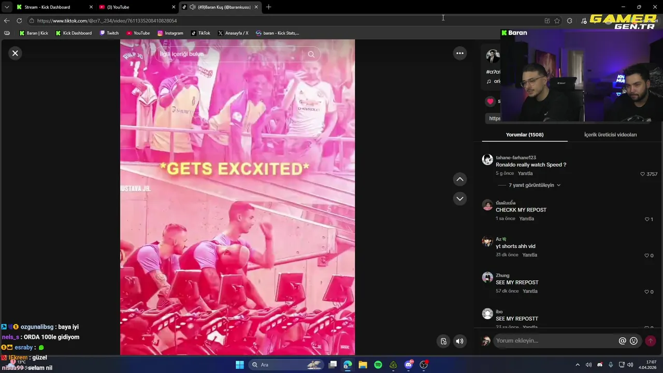The image size is (663, 373).
Task: Like the video using the heart icon
Action: (490, 101)
